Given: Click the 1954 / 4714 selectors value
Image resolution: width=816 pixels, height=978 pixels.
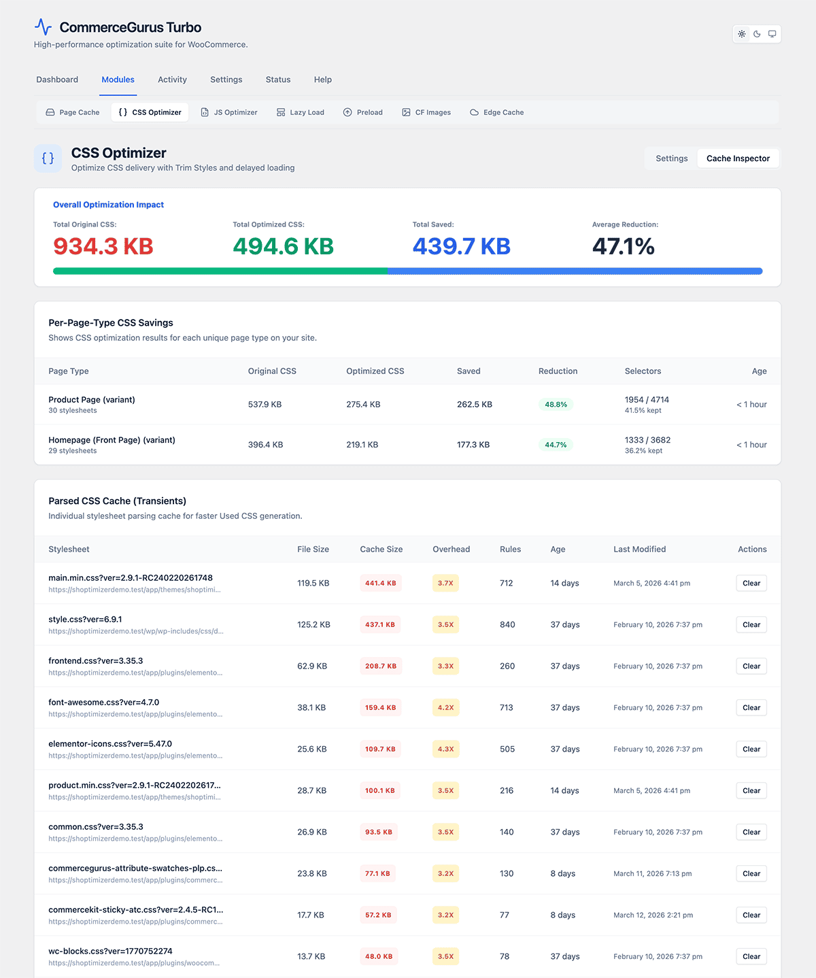Looking at the screenshot, I should 647,400.
